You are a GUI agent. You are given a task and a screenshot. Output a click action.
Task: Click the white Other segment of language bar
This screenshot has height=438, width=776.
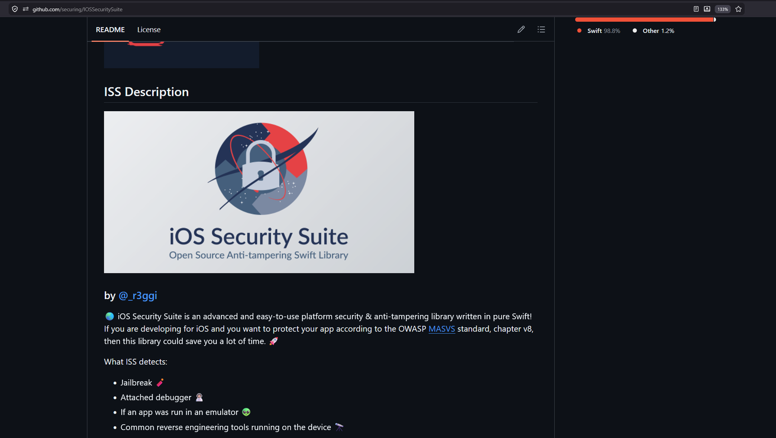point(715,20)
